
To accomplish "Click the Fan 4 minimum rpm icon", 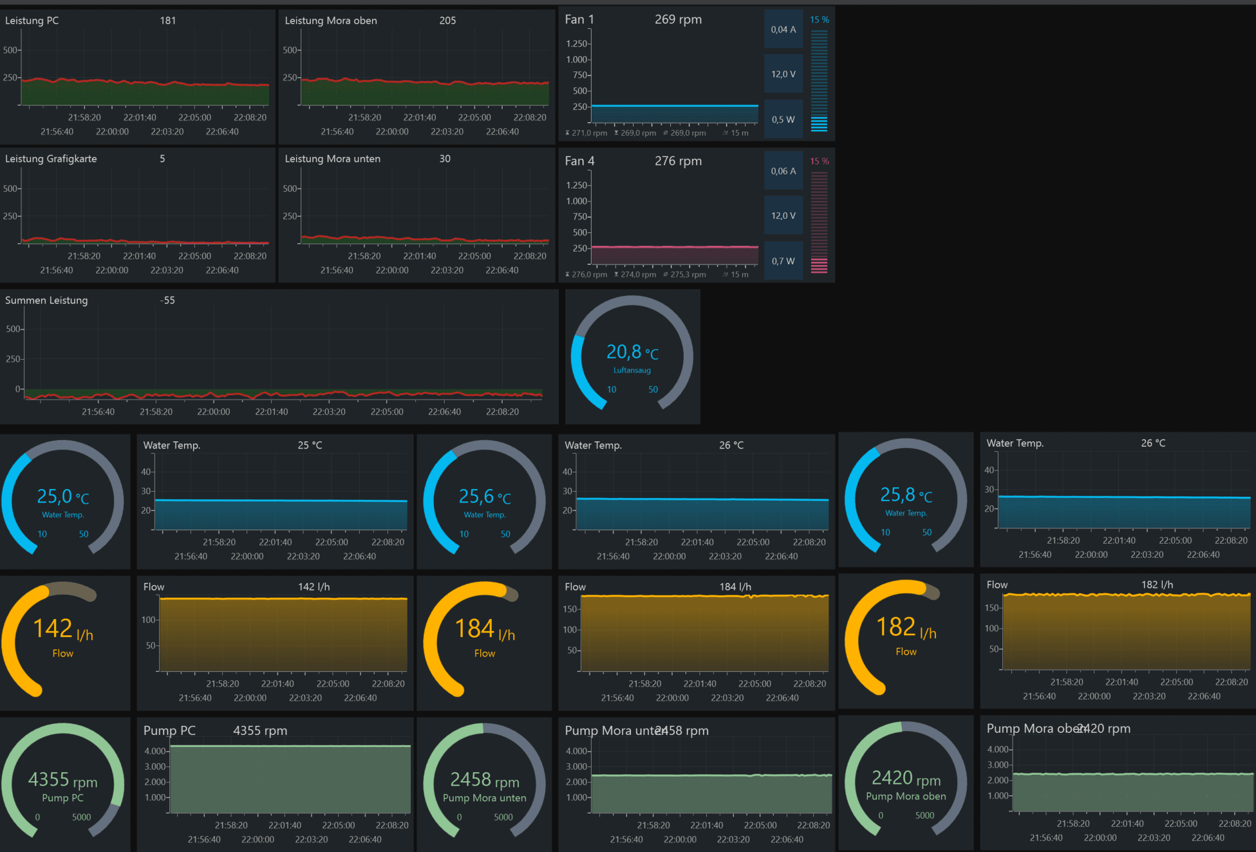I will tap(616, 275).
